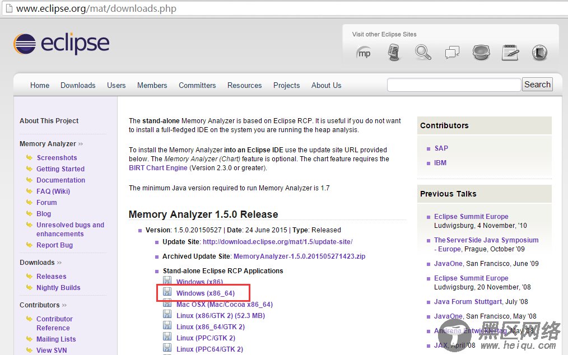
Task: Open the magnifying glass site icon
Action: (423, 53)
